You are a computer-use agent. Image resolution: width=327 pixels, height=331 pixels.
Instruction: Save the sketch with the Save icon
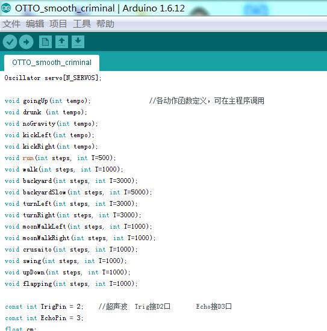point(78,42)
